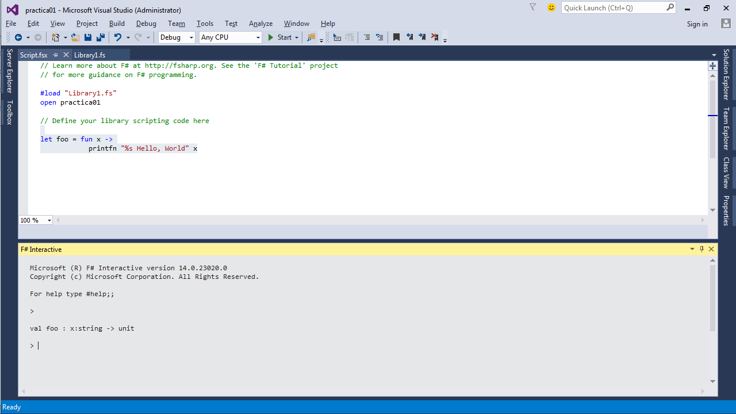Open the Debug configuration dropdown
Image resolution: width=736 pixels, height=414 pixels.
pyautogui.click(x=177, y=37)
